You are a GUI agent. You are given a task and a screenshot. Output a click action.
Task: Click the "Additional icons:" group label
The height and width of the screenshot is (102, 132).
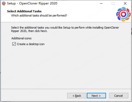click(x=22, y=38)
